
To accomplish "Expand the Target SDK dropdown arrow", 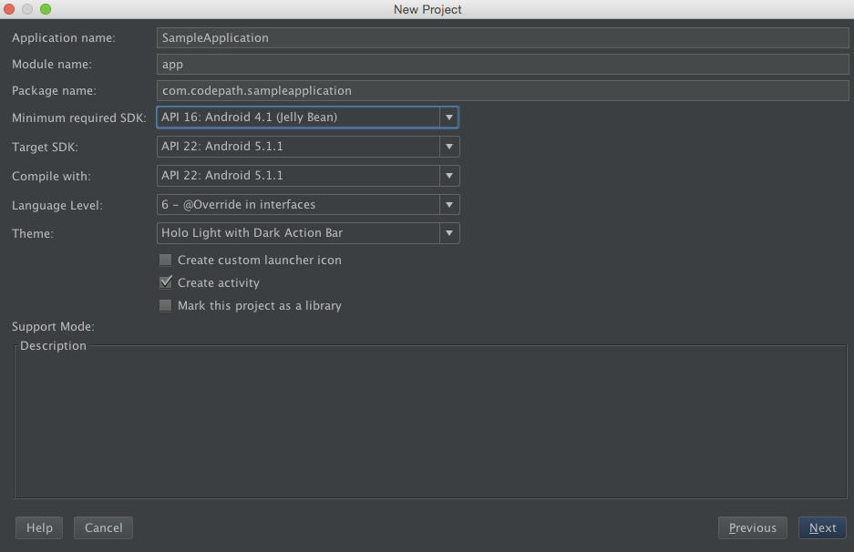I will tap(449, 147).
